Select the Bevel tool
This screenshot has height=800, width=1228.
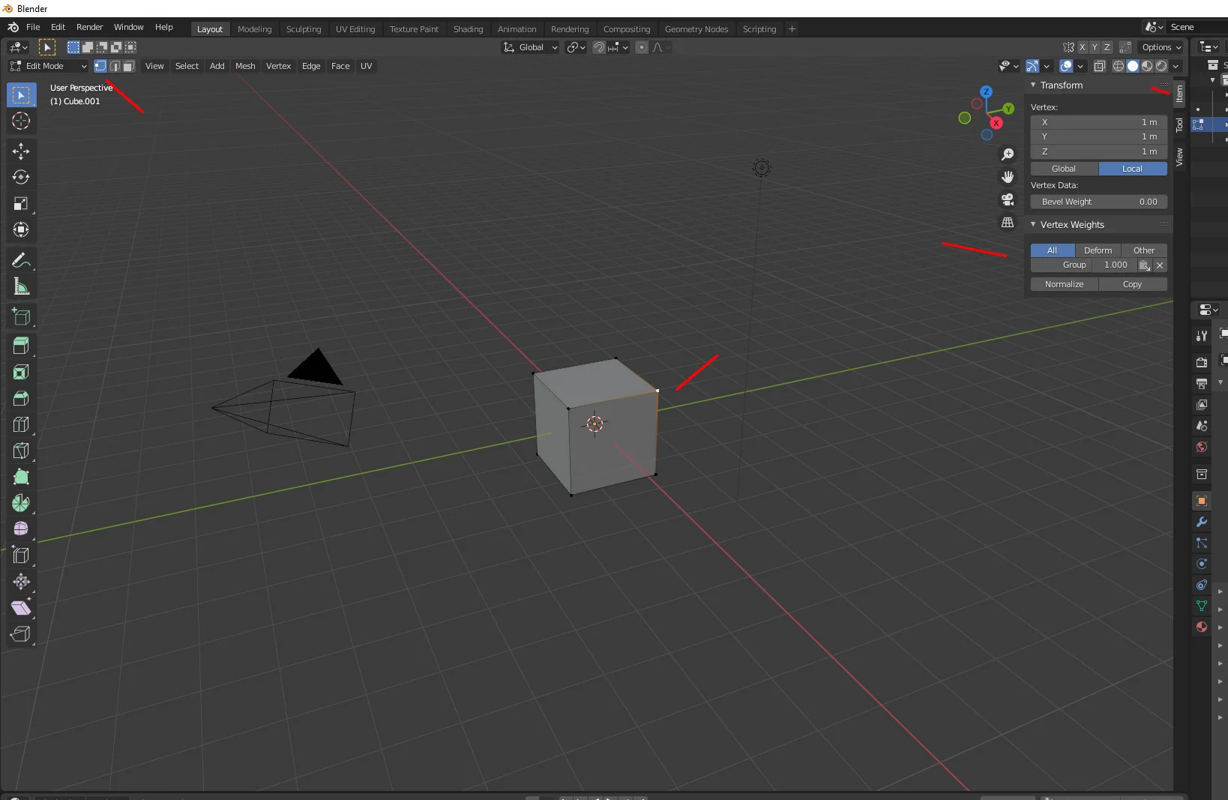tap(21, 398)
